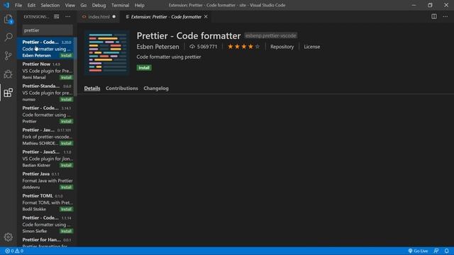Open the Extensions panel more actions menu
454x255 pixels.
68,17
